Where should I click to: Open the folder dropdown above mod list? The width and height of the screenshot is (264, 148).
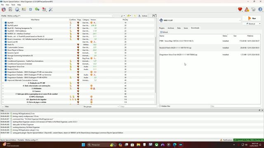coord(129,16)
